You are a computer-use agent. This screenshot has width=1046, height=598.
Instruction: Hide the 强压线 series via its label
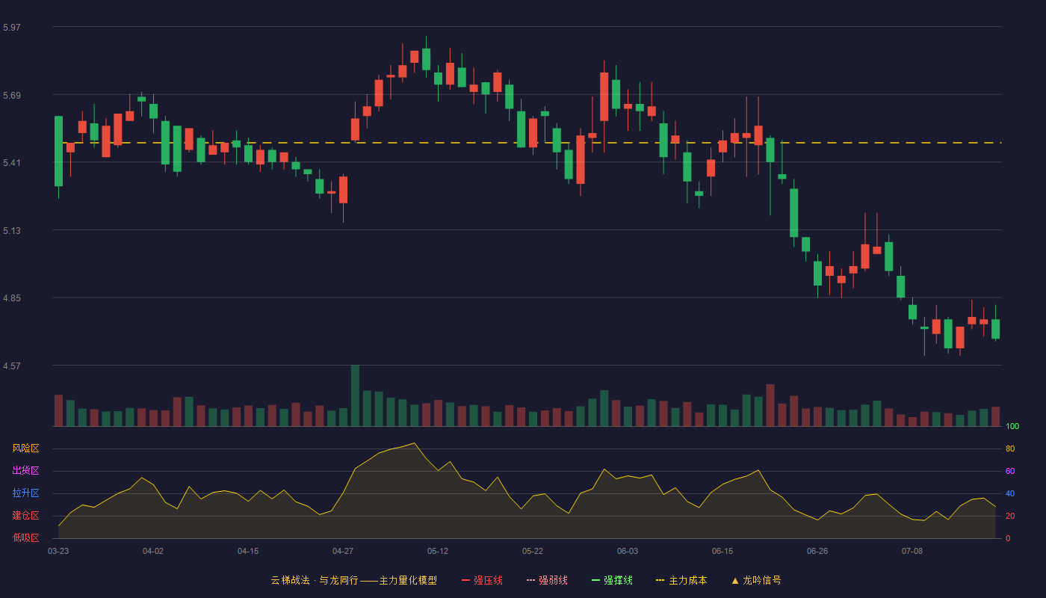click(488, 580)
